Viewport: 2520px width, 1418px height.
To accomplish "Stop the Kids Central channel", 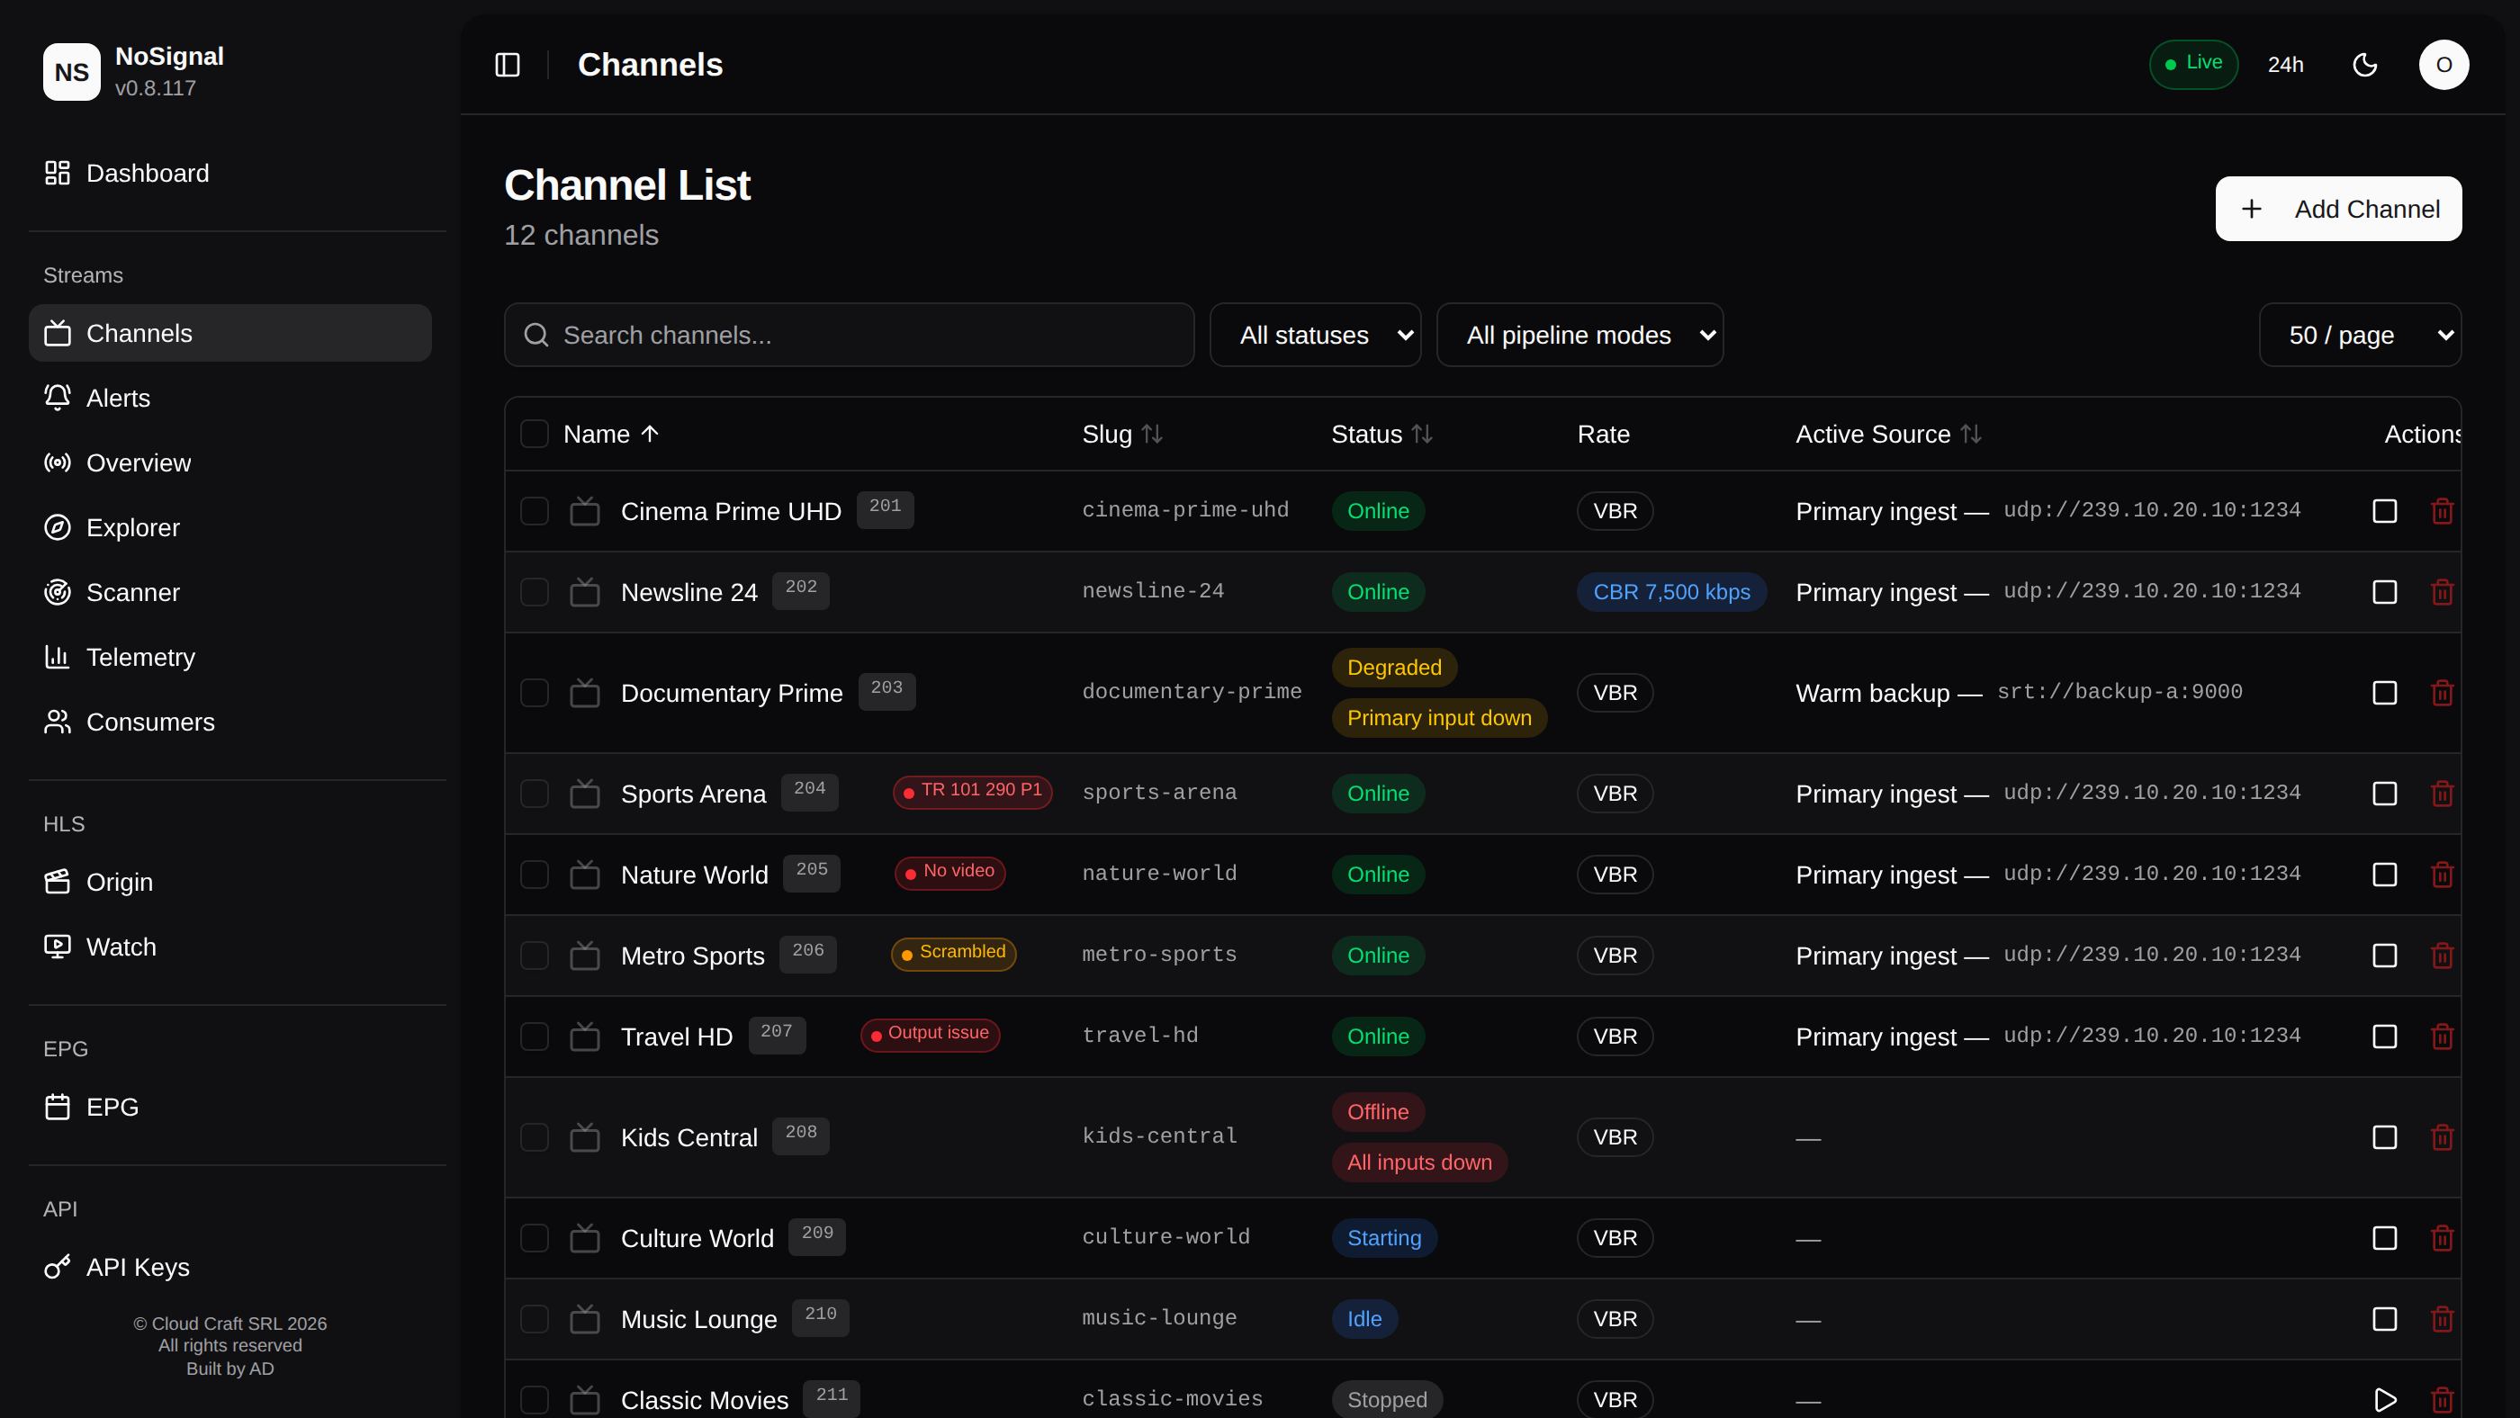I will 2384,1137.
